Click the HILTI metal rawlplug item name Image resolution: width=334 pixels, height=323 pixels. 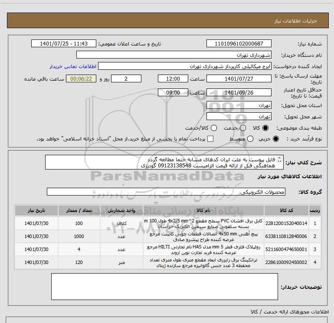tap(203, 250)
